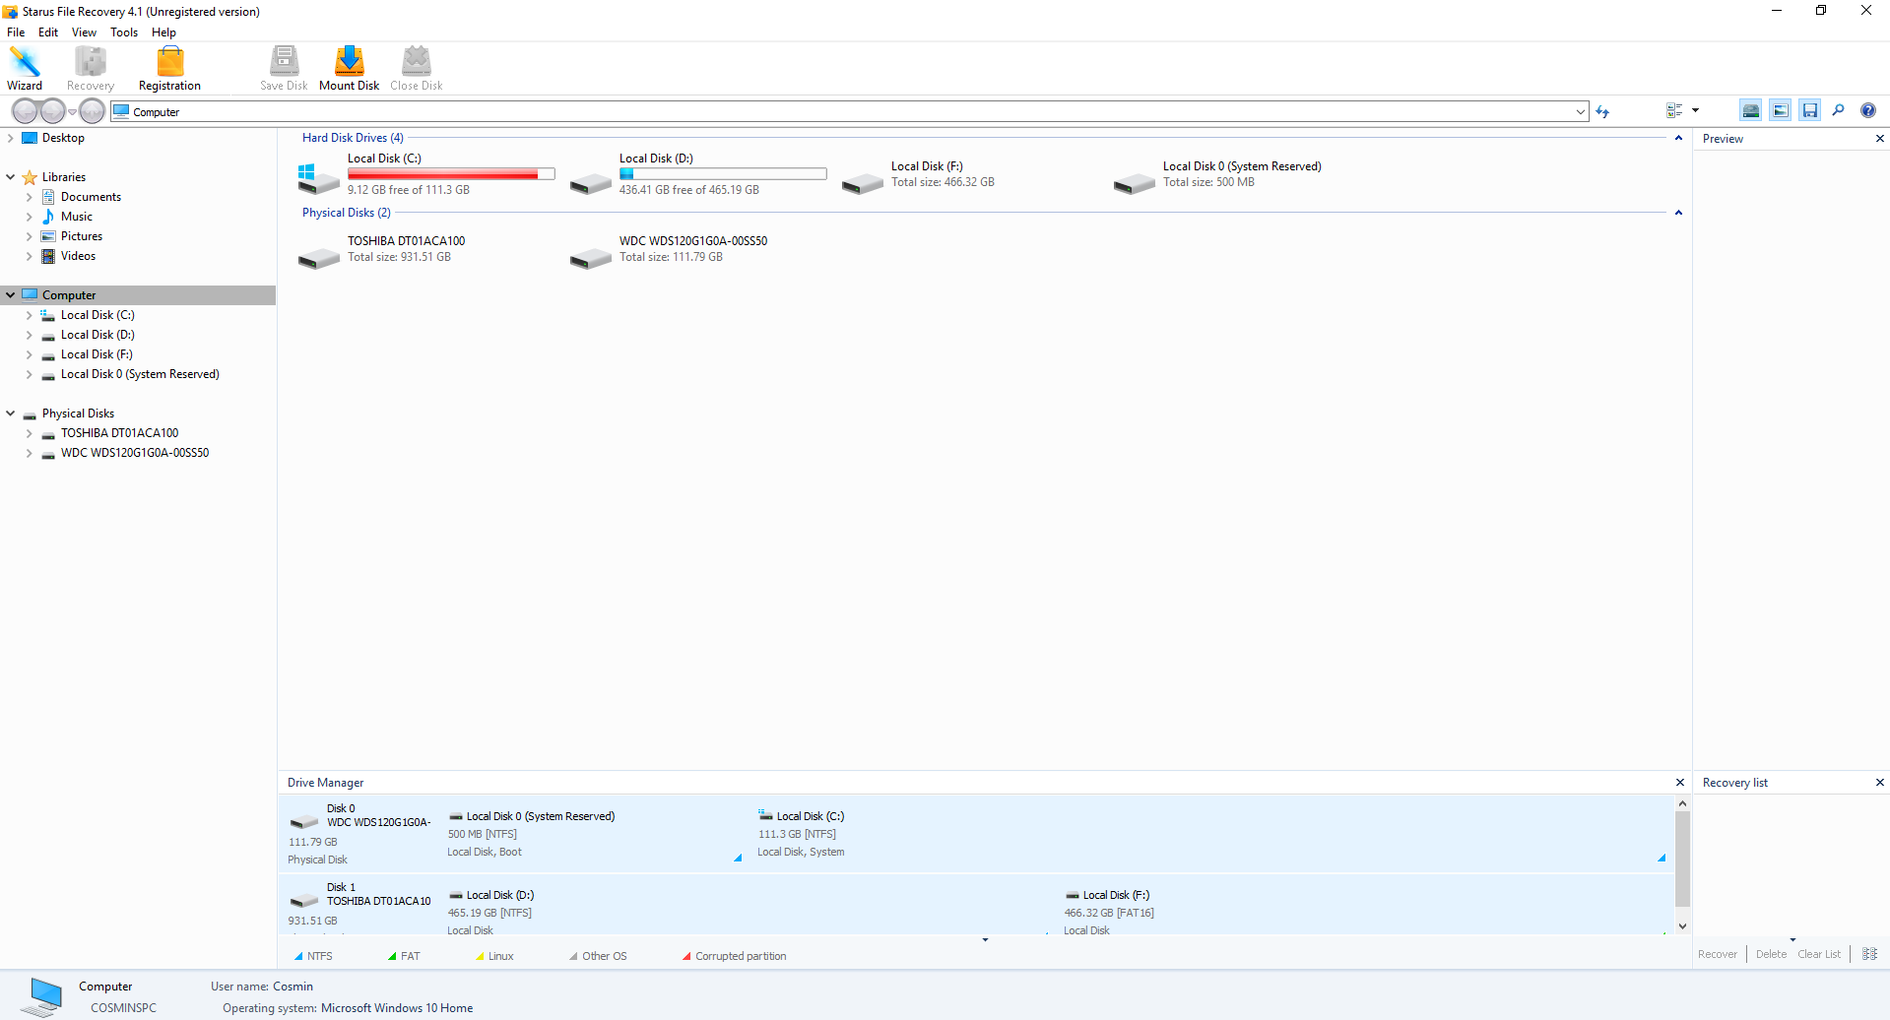Open the File menu

pos(16,32)
